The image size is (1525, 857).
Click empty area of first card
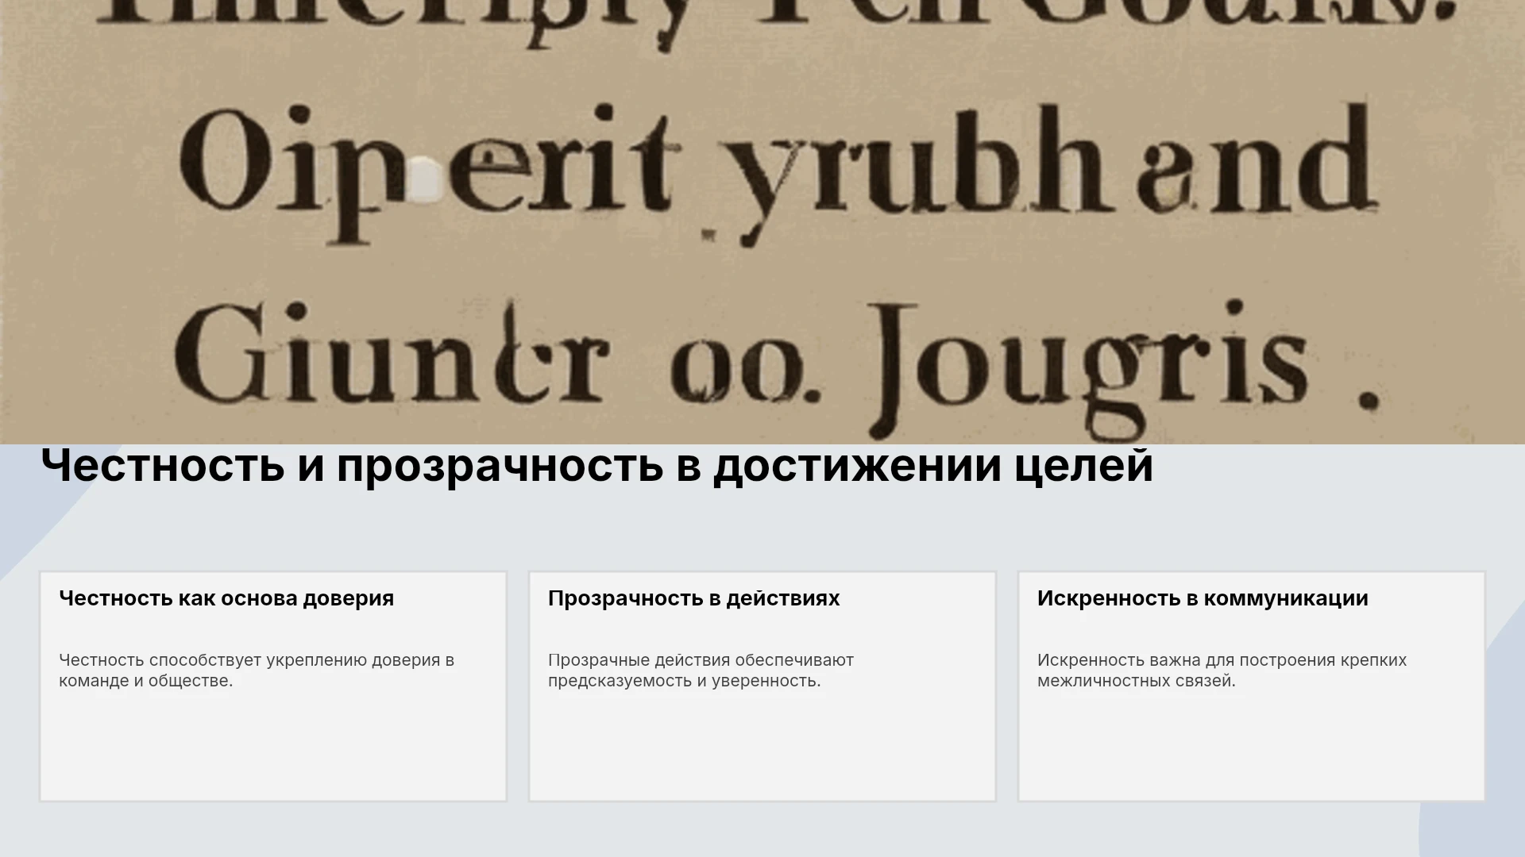[x=273, y=746]
